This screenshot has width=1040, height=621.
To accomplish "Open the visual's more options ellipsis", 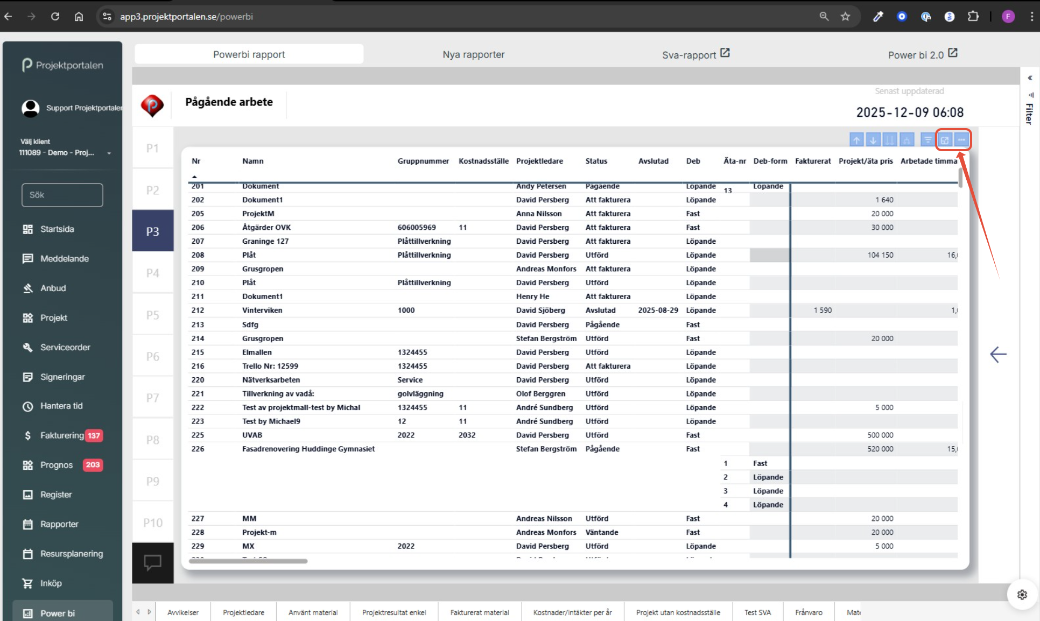I will point(961,140).
